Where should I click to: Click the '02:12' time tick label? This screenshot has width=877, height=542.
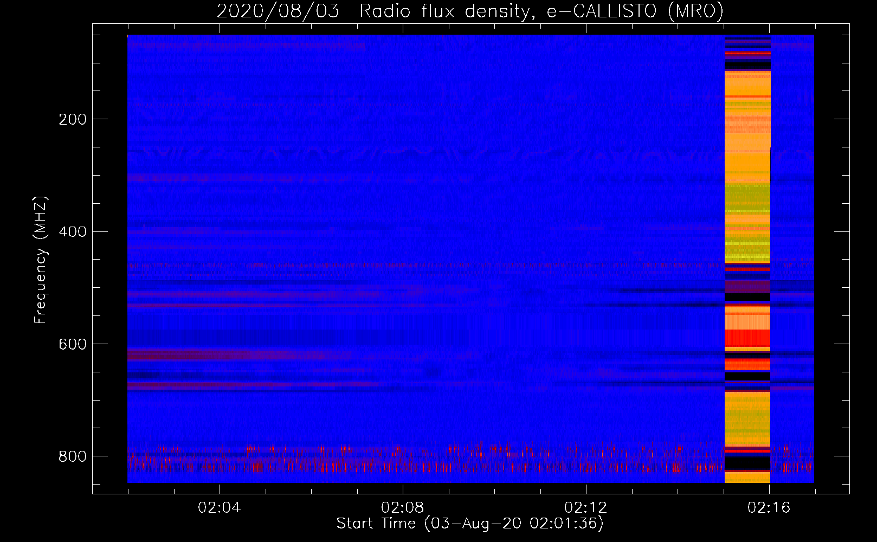click(586, 508)
